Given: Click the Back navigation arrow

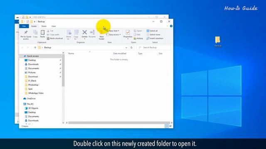Looking at the screenshot, I should click(22, 48).
